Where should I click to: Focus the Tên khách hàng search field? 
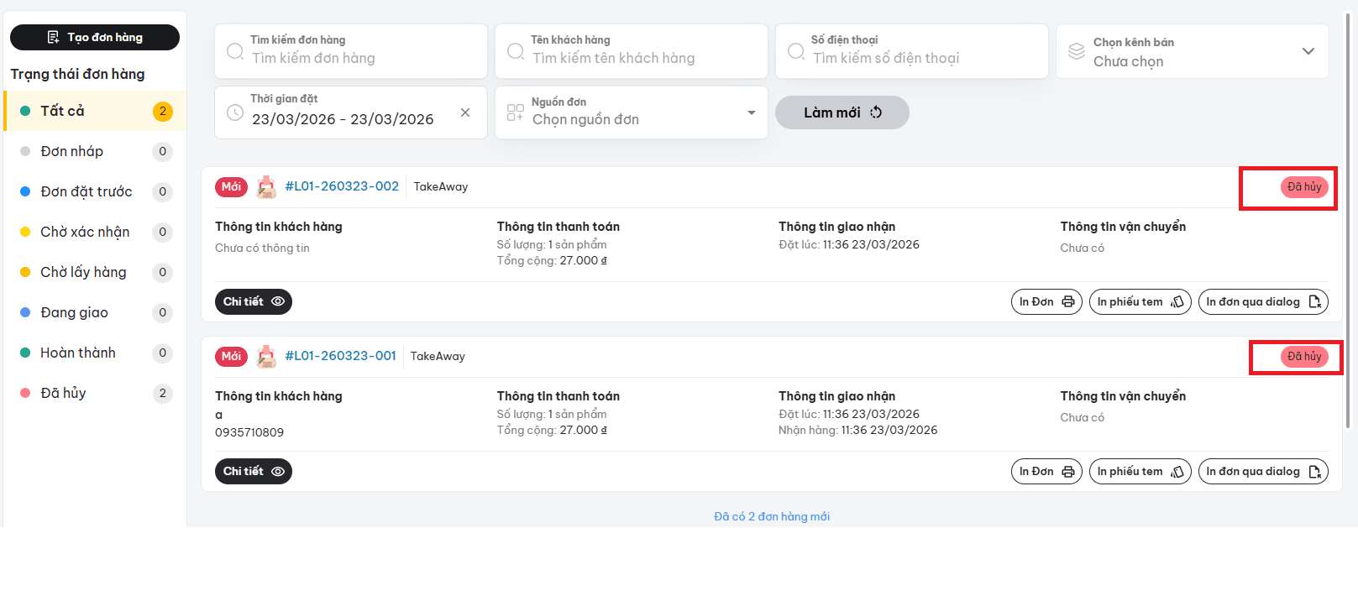(632, 51)
